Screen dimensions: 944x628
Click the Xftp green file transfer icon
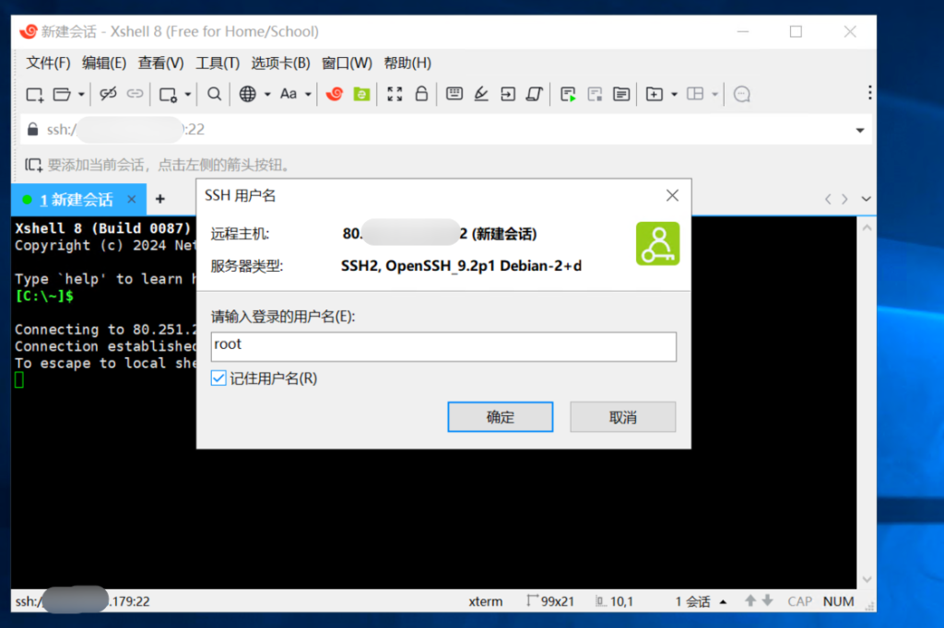(x=361, y=94)
